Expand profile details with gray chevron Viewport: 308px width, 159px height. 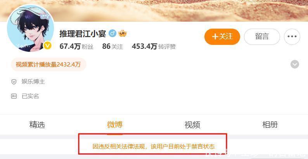[295, 64]
